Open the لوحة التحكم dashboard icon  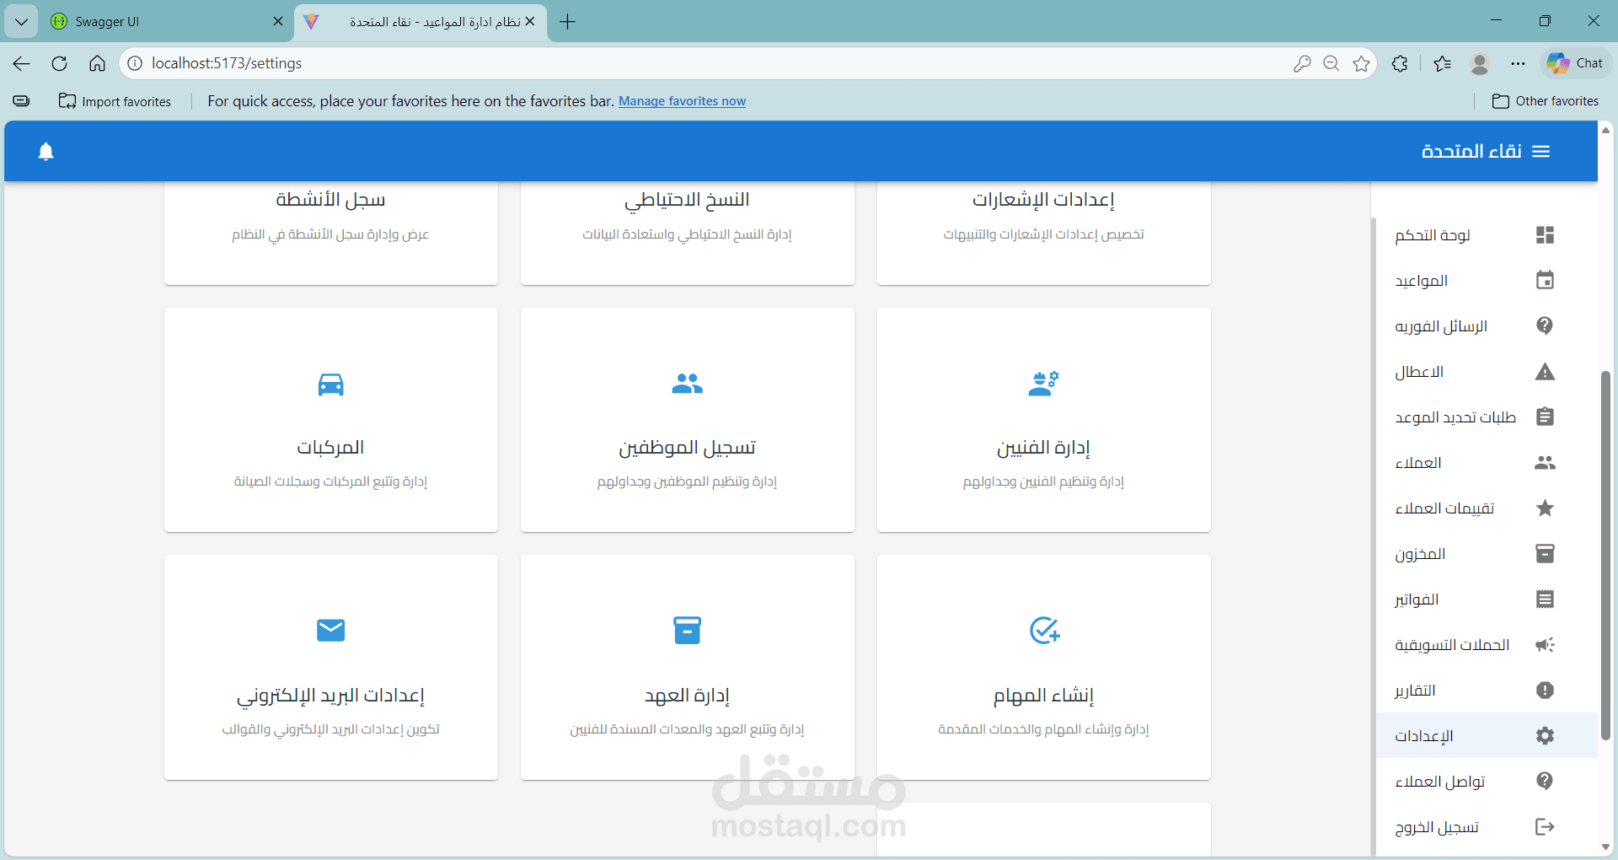point(1545,235)
